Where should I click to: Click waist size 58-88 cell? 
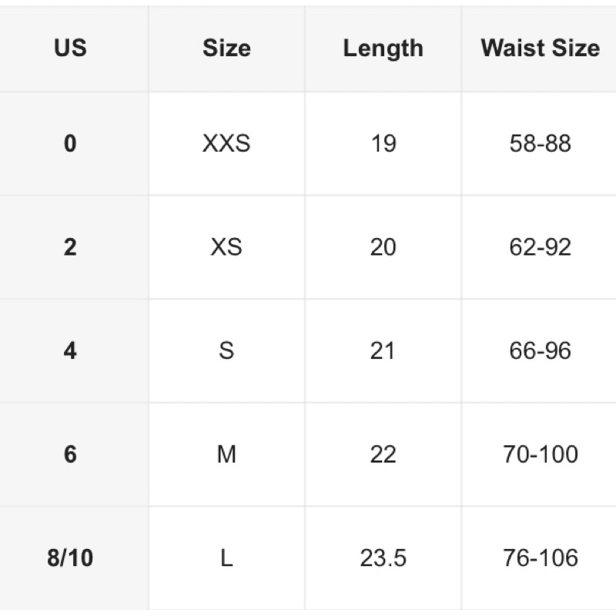click(540, 143)
